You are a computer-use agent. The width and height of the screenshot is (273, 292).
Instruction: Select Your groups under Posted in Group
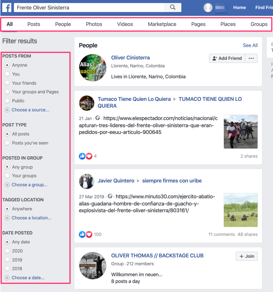(x=7, y=176)
